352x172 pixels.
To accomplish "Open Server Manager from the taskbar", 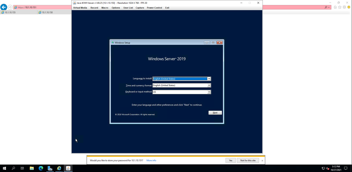I will click(x=50, y=168).
